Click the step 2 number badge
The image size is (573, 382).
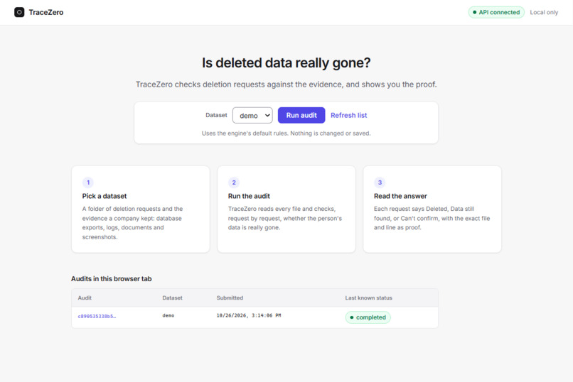(234, 182)
